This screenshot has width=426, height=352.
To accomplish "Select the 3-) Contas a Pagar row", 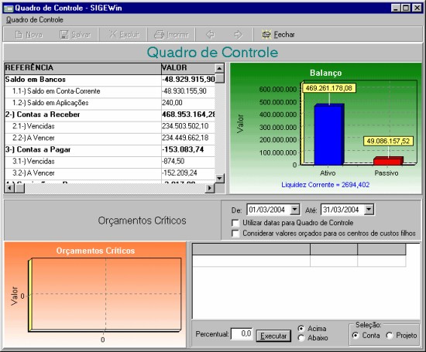I will [110, 150].
